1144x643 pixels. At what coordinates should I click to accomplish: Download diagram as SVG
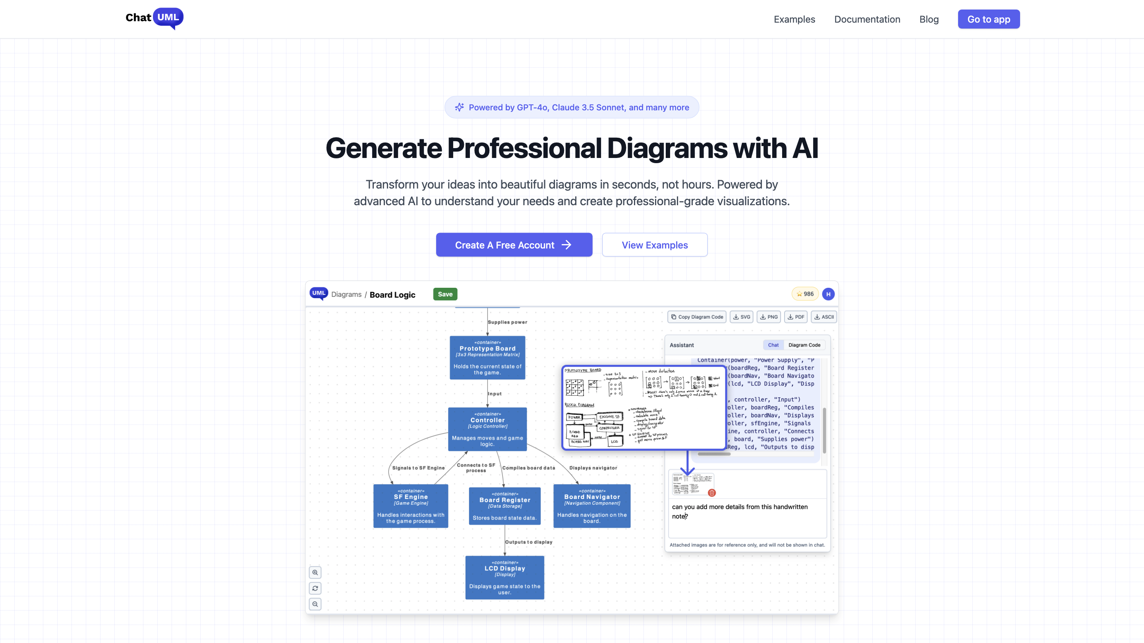pos(741,317)
